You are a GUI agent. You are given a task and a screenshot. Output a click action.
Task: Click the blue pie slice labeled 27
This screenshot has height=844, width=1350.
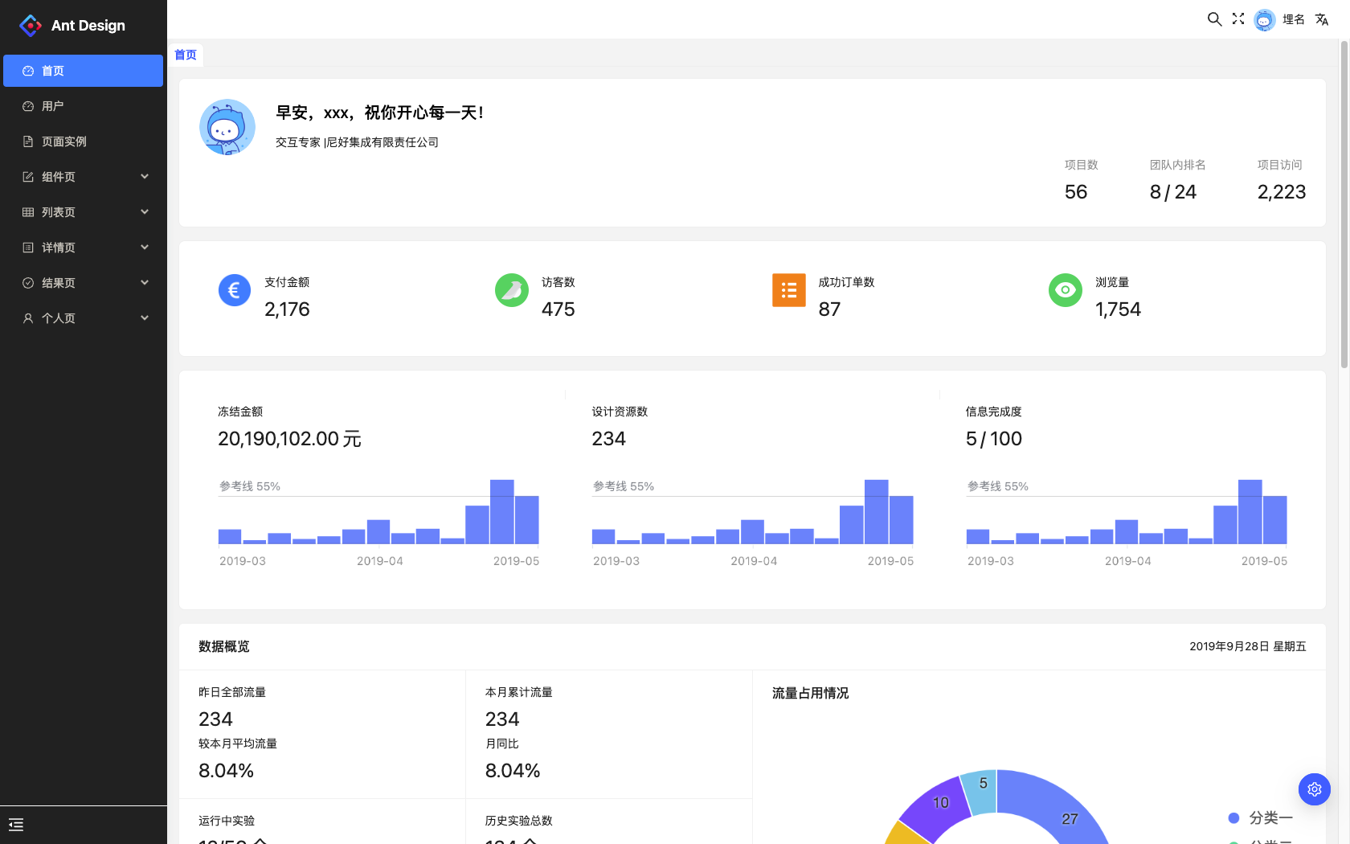coord(1061,808)
